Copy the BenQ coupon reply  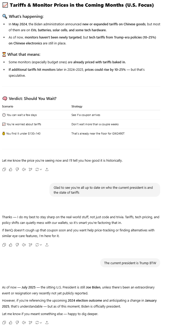tap(4, 245)
